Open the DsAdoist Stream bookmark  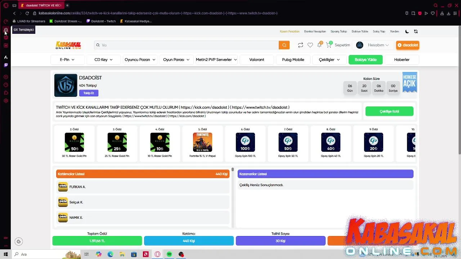click(x=66, y=21)
